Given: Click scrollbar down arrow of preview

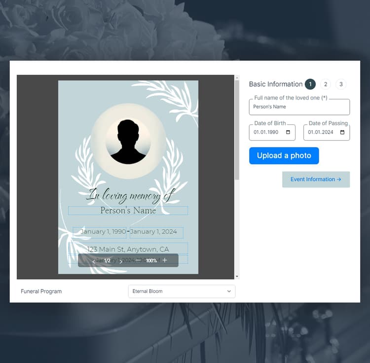Looking at the screenshot, I should 237,276.
